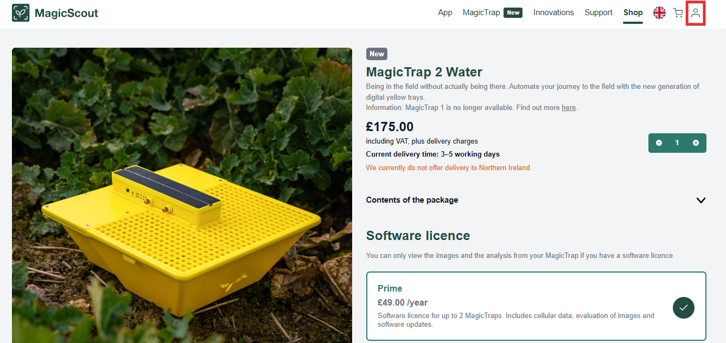Click the quantity value field showing 1
The width and height of the screenshot is (726, 343).
pos(677,143)
